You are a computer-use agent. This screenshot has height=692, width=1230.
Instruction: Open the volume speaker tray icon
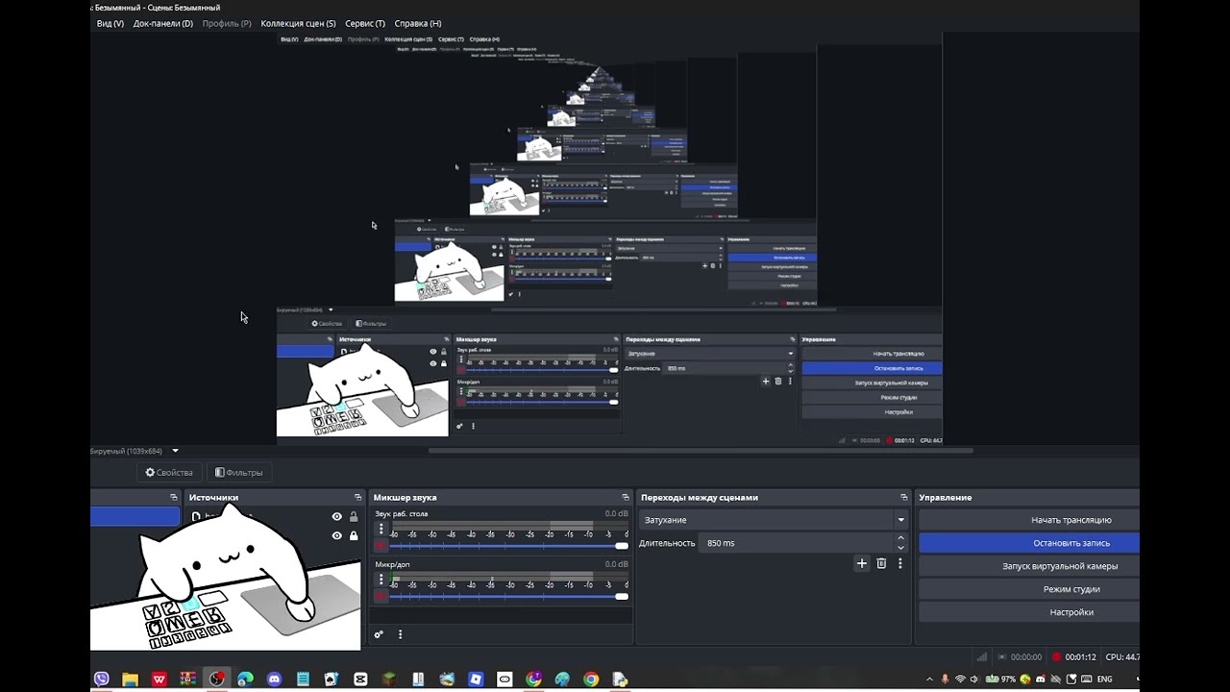click(x=975, y=680)
